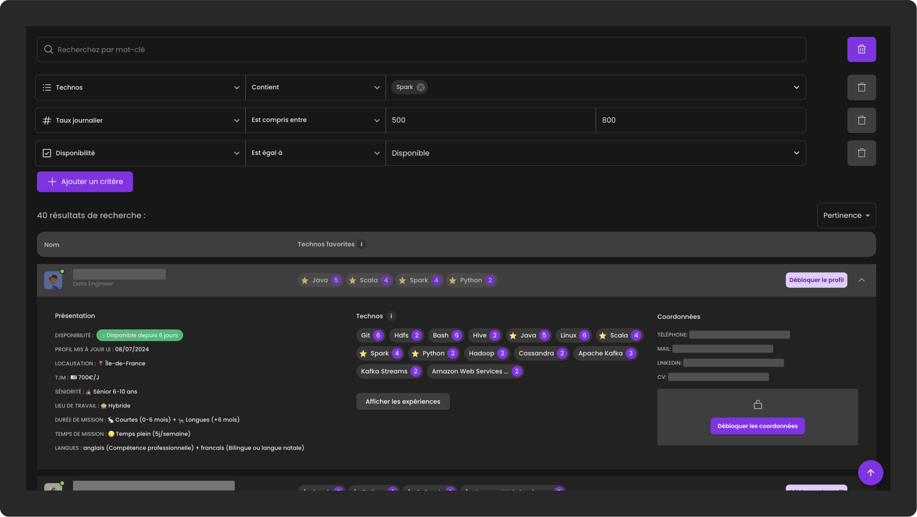Open the Contient operator dropdown
This screenshot has height=517, width=917.
[x=315, y=87]
